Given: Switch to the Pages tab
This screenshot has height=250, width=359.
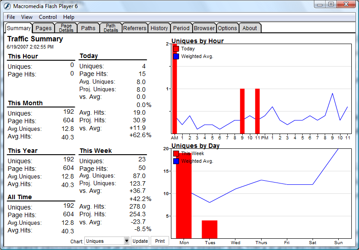Looking at the screenshot, I should tap(43, 28).
